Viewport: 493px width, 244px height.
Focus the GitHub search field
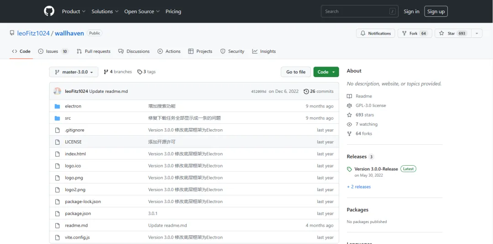click(x=359, y=11)
